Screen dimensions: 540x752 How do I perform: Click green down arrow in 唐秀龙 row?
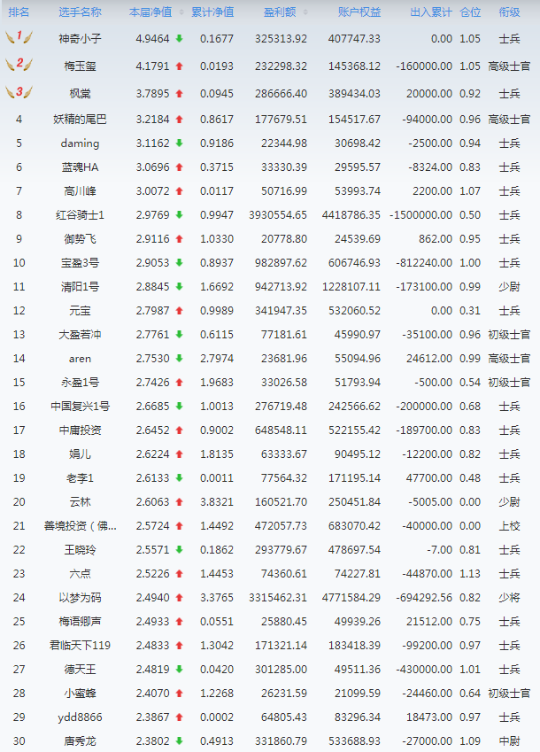pyautogui.click(x=179, y=741)
